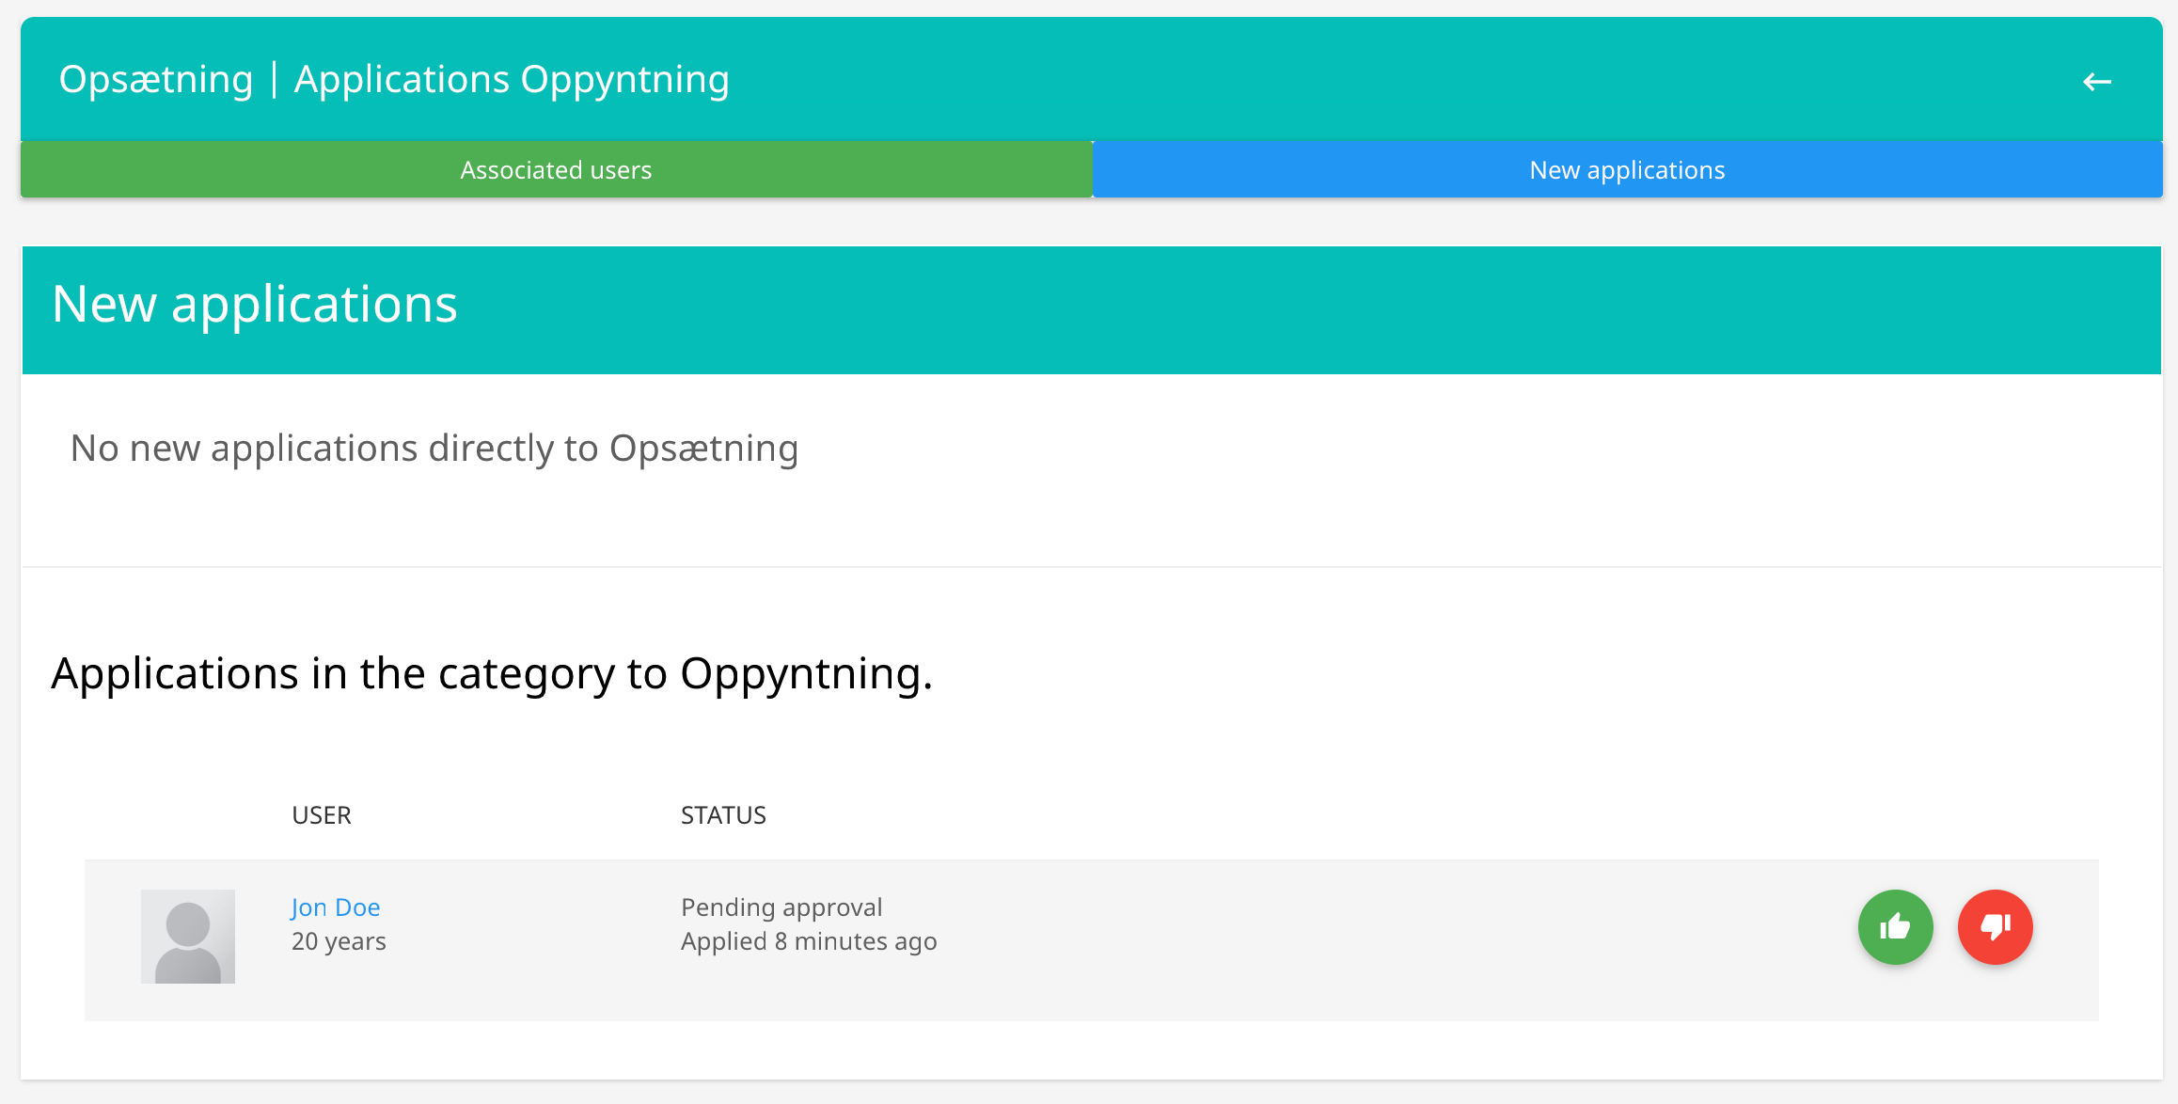Open the New applications tab
This screenshot has width=2178, height=1104.
1627,169
